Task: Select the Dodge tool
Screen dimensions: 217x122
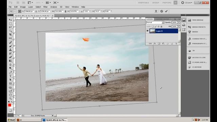Action: pos(11,68)
